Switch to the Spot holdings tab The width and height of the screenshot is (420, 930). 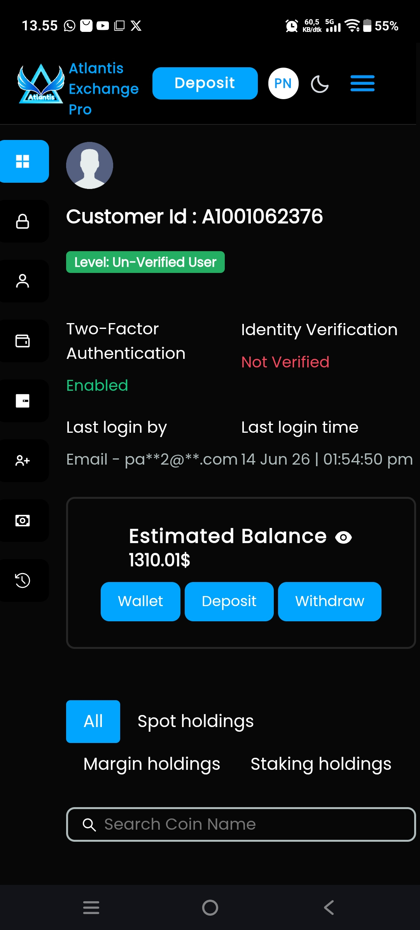196,722
